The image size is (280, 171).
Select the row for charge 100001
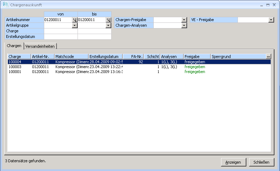coord(105,72)
